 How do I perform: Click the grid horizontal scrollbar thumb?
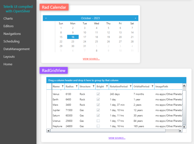108,131
